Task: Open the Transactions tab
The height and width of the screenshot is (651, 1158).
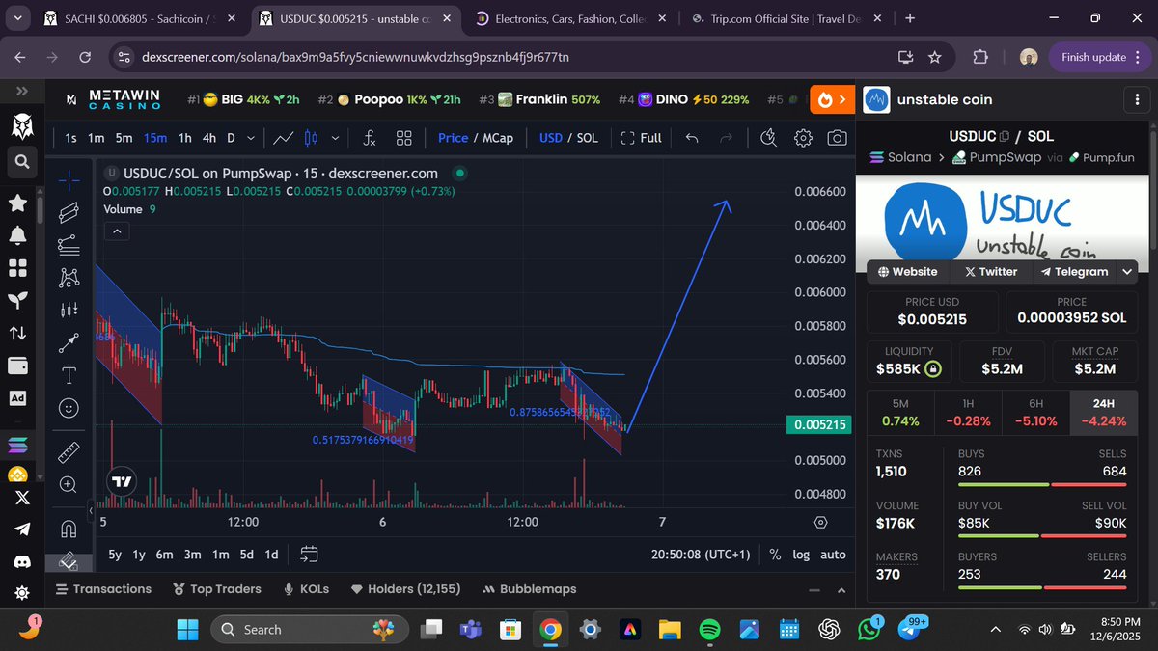Action: [x=103, y=588]
